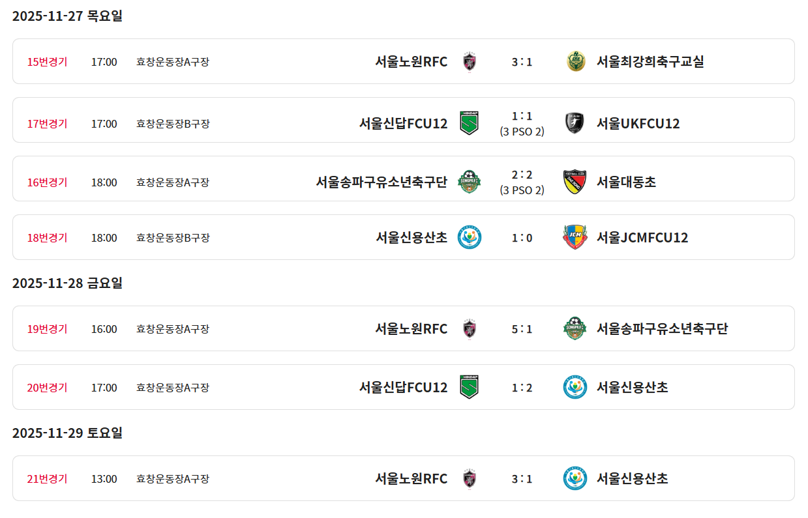Image resolution: width=808 pixels, height=518 pixels.
Task: Open the red 15번경기 match label
Action: coord(47,62)
